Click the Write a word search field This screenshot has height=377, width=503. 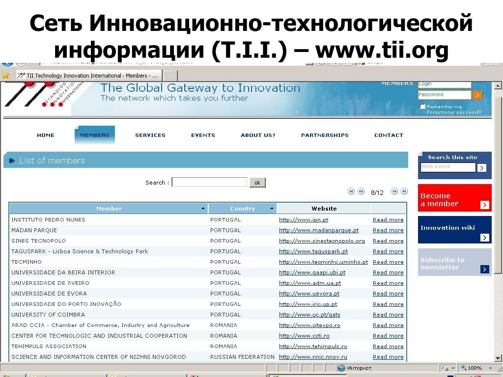point(448,167)
